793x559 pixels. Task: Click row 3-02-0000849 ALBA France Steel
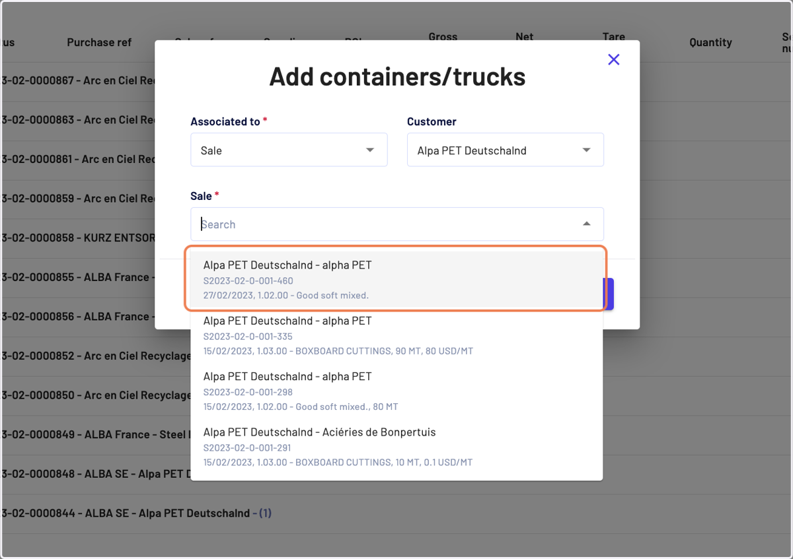tap(96, 434)
